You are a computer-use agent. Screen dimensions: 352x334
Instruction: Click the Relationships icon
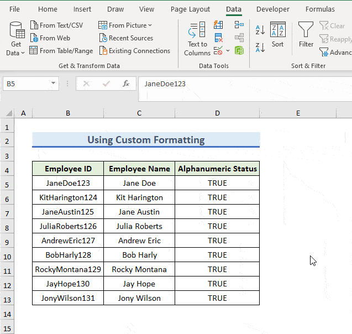tap(239, 38)
